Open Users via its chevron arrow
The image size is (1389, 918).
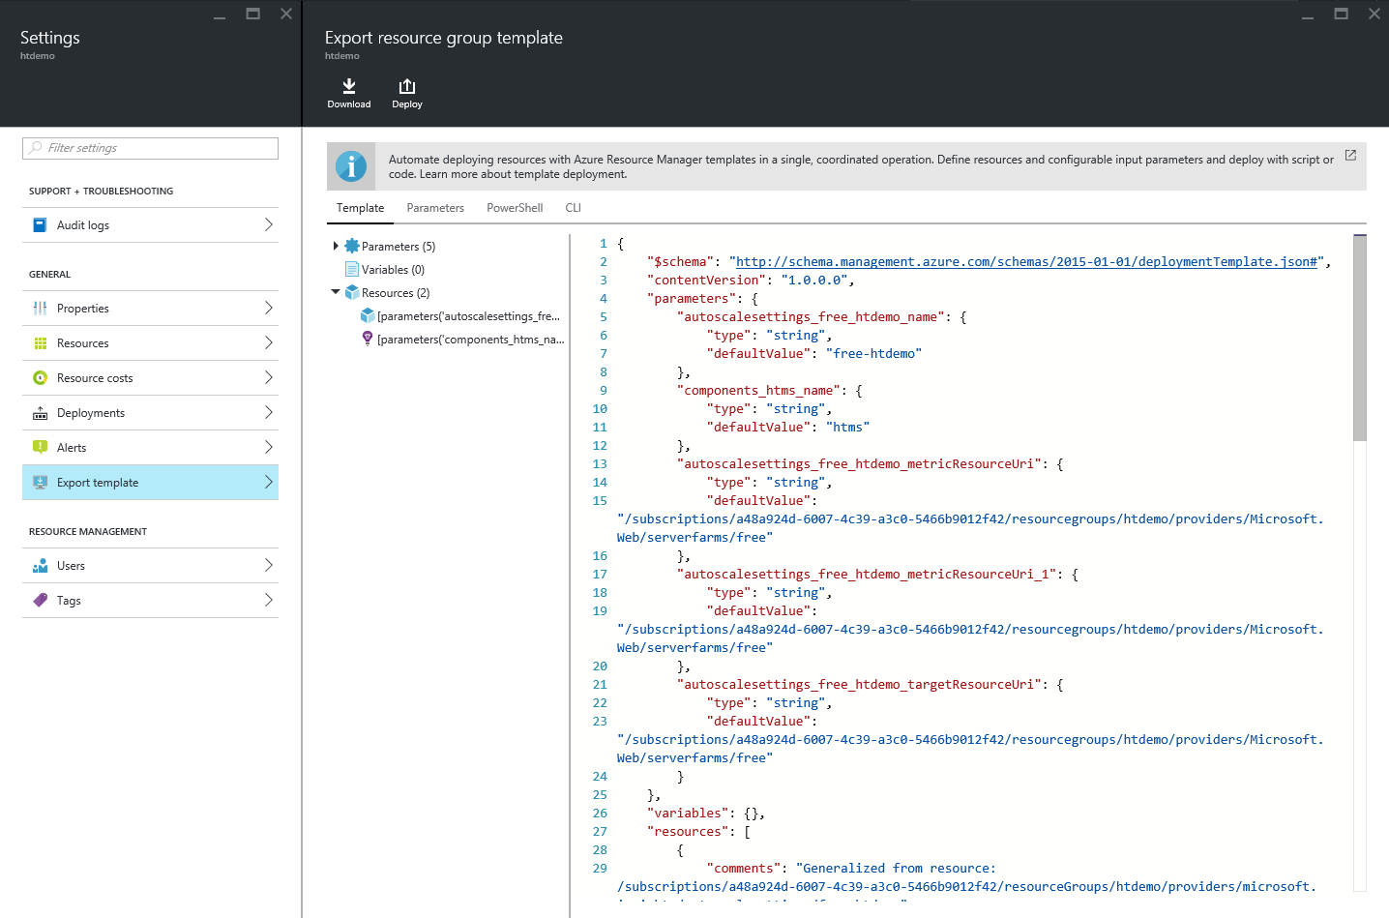coord(268,565)
